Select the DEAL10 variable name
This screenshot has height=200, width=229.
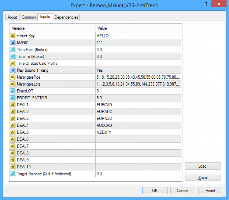click(x=24, y=167)
